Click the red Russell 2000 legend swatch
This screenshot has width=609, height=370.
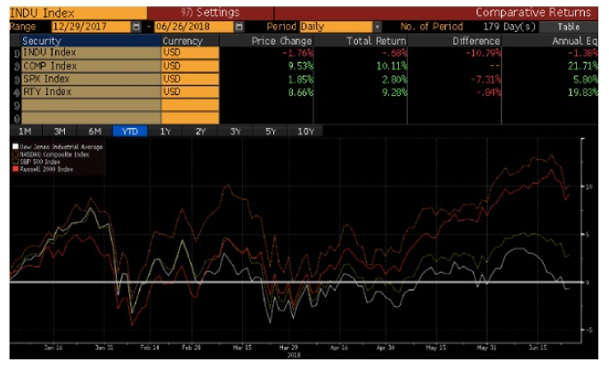(15, 169)
